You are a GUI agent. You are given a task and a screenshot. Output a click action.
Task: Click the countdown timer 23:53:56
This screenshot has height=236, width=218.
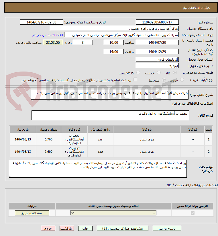coord(53,42)
